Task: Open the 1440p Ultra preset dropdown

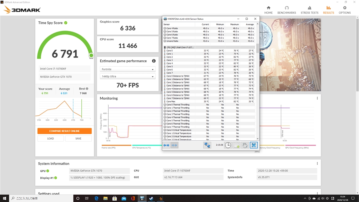Action: pyautogui.click(x=127, y=77)
